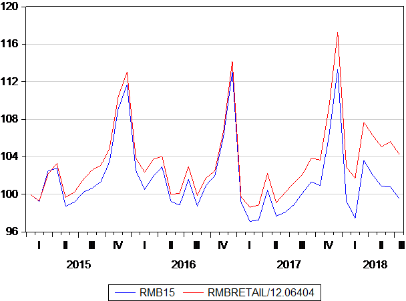Click the blue RMB15 legend line sample
This screenshot has width=406, height=301.
(125, 293)
